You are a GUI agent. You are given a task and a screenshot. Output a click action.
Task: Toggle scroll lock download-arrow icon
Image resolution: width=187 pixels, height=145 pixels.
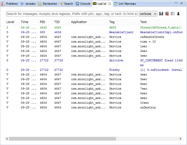tap(178, 14)
